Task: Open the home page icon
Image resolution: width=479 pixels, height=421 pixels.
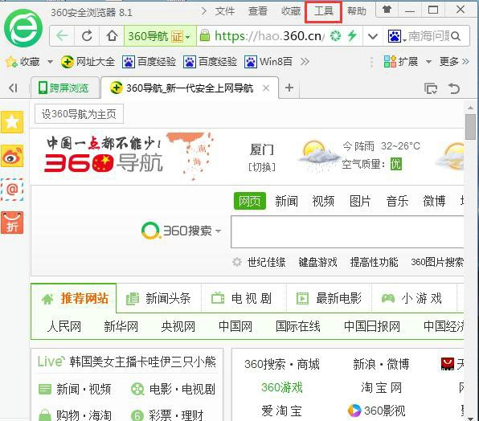Action: pyautogui.click(x=112, y=36)
